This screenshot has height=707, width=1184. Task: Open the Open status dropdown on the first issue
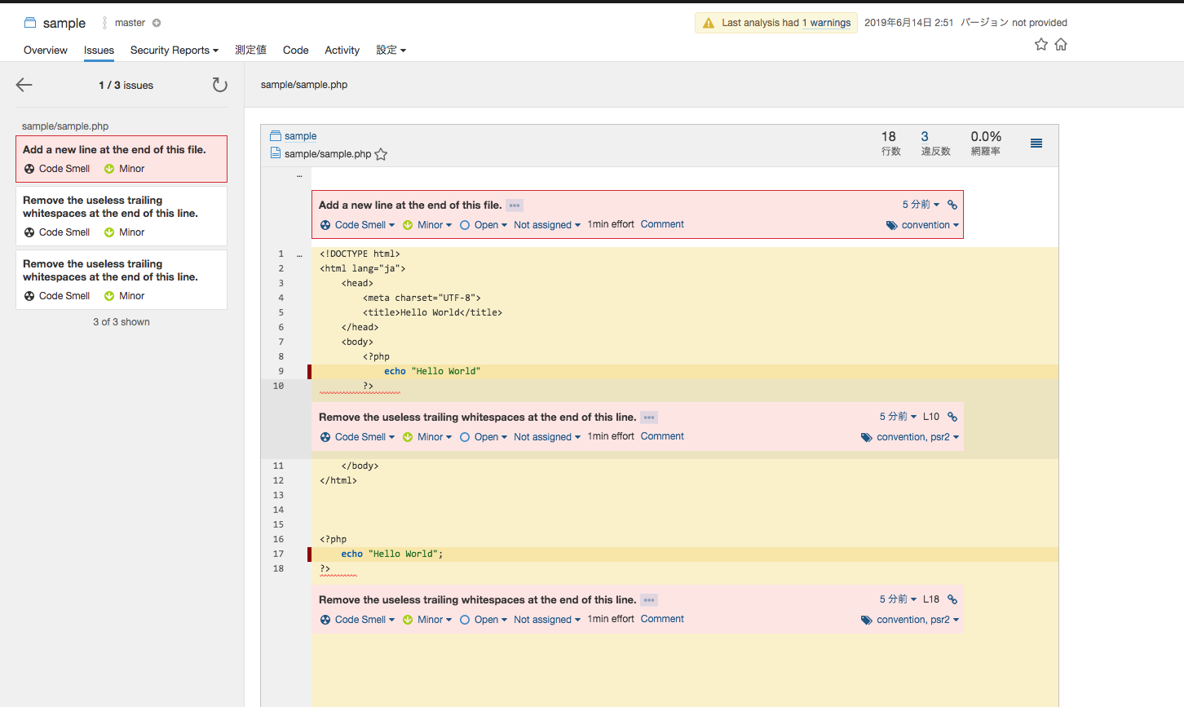point(484,225)
